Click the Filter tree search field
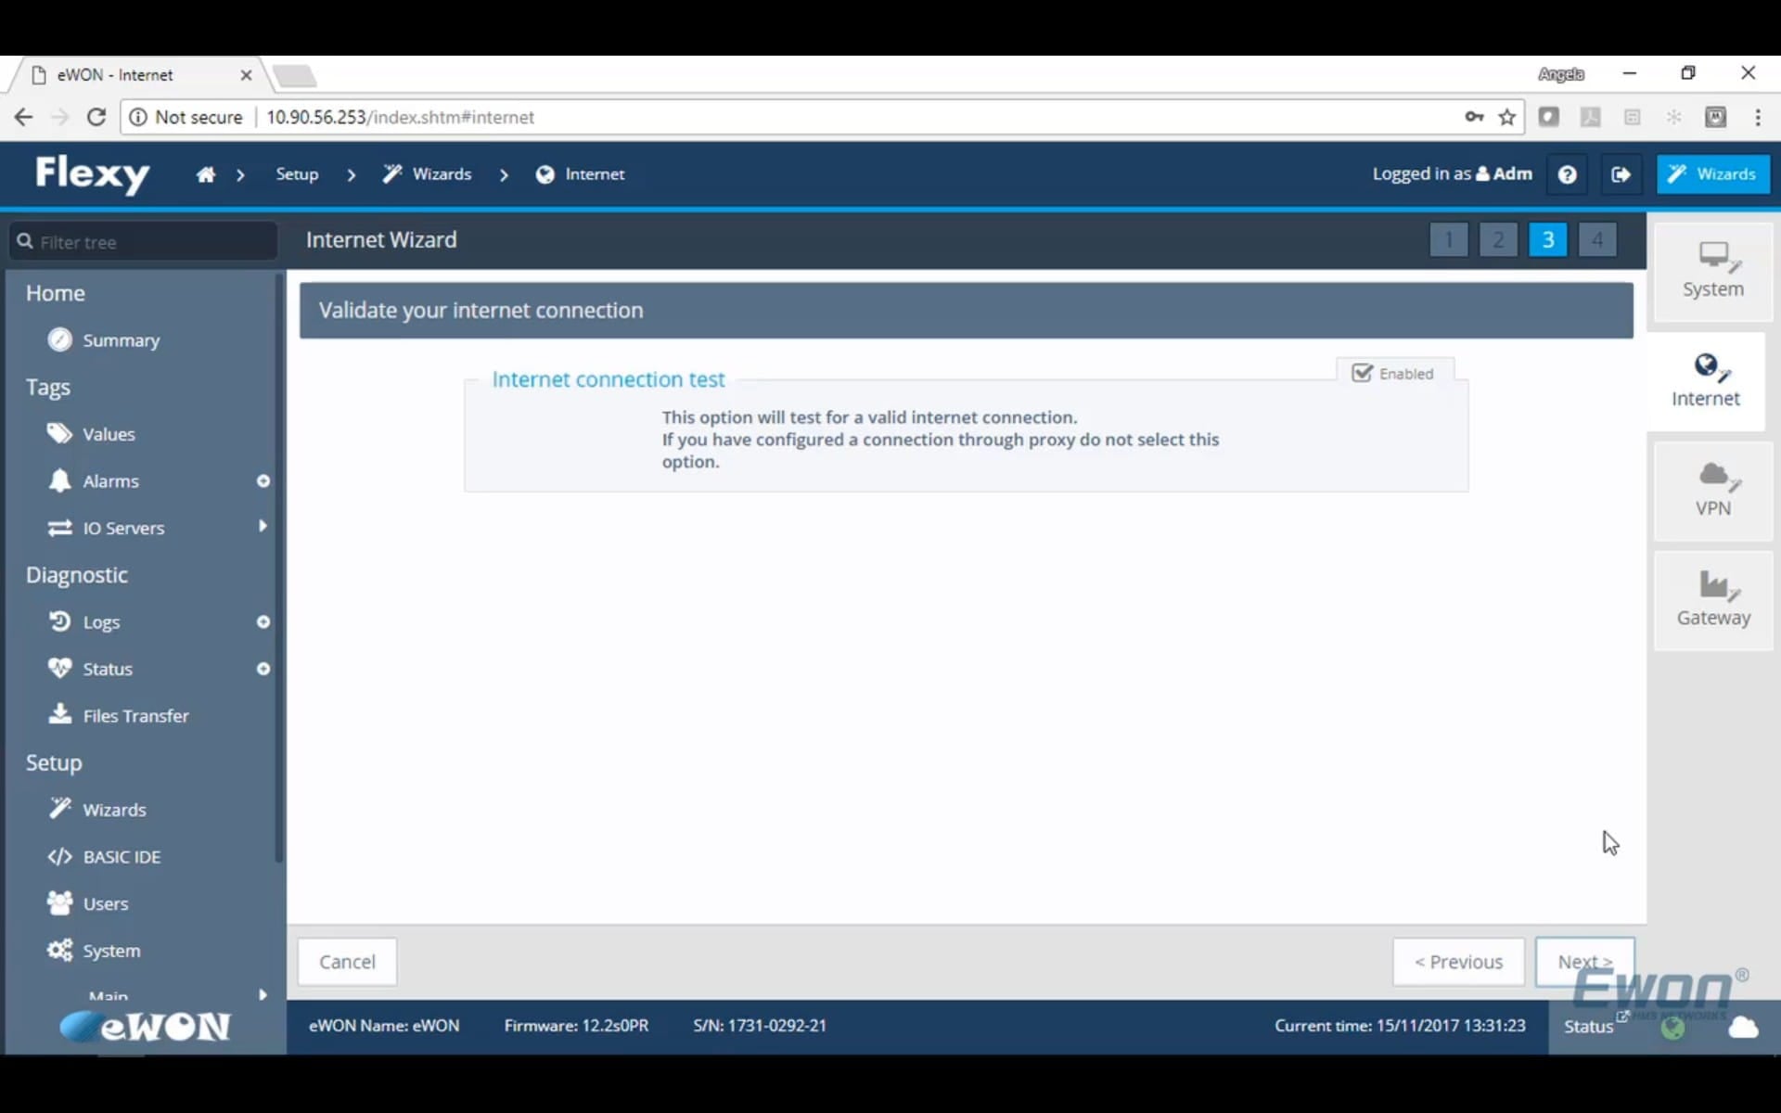The height and width of the screenshot is (1113, 1781). (144, 241)
